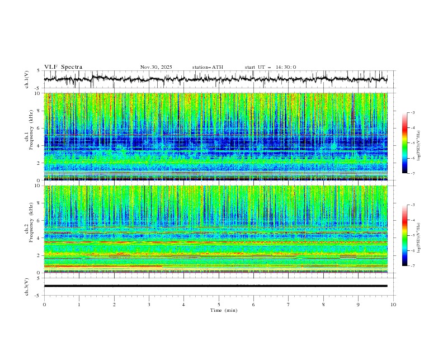443x342 pixels.
Task: Click the 'ch.1(V)' waveform axis label
Action: (27, 79)
